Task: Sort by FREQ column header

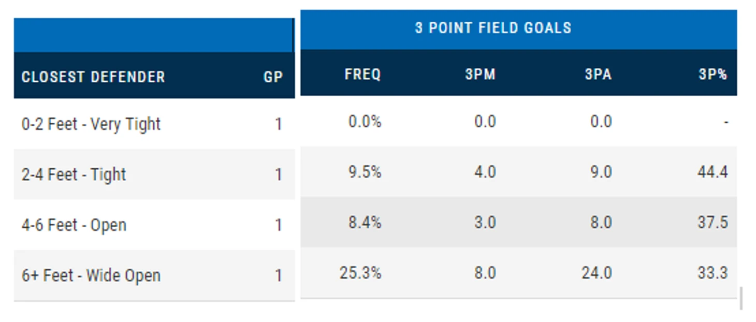Action: click(362, 74)
